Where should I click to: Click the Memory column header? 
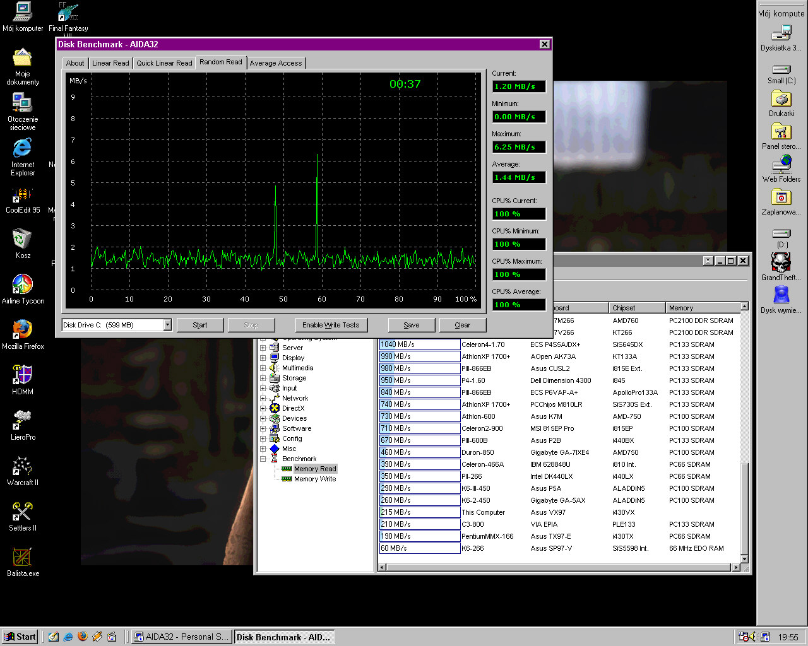point(703,308)
